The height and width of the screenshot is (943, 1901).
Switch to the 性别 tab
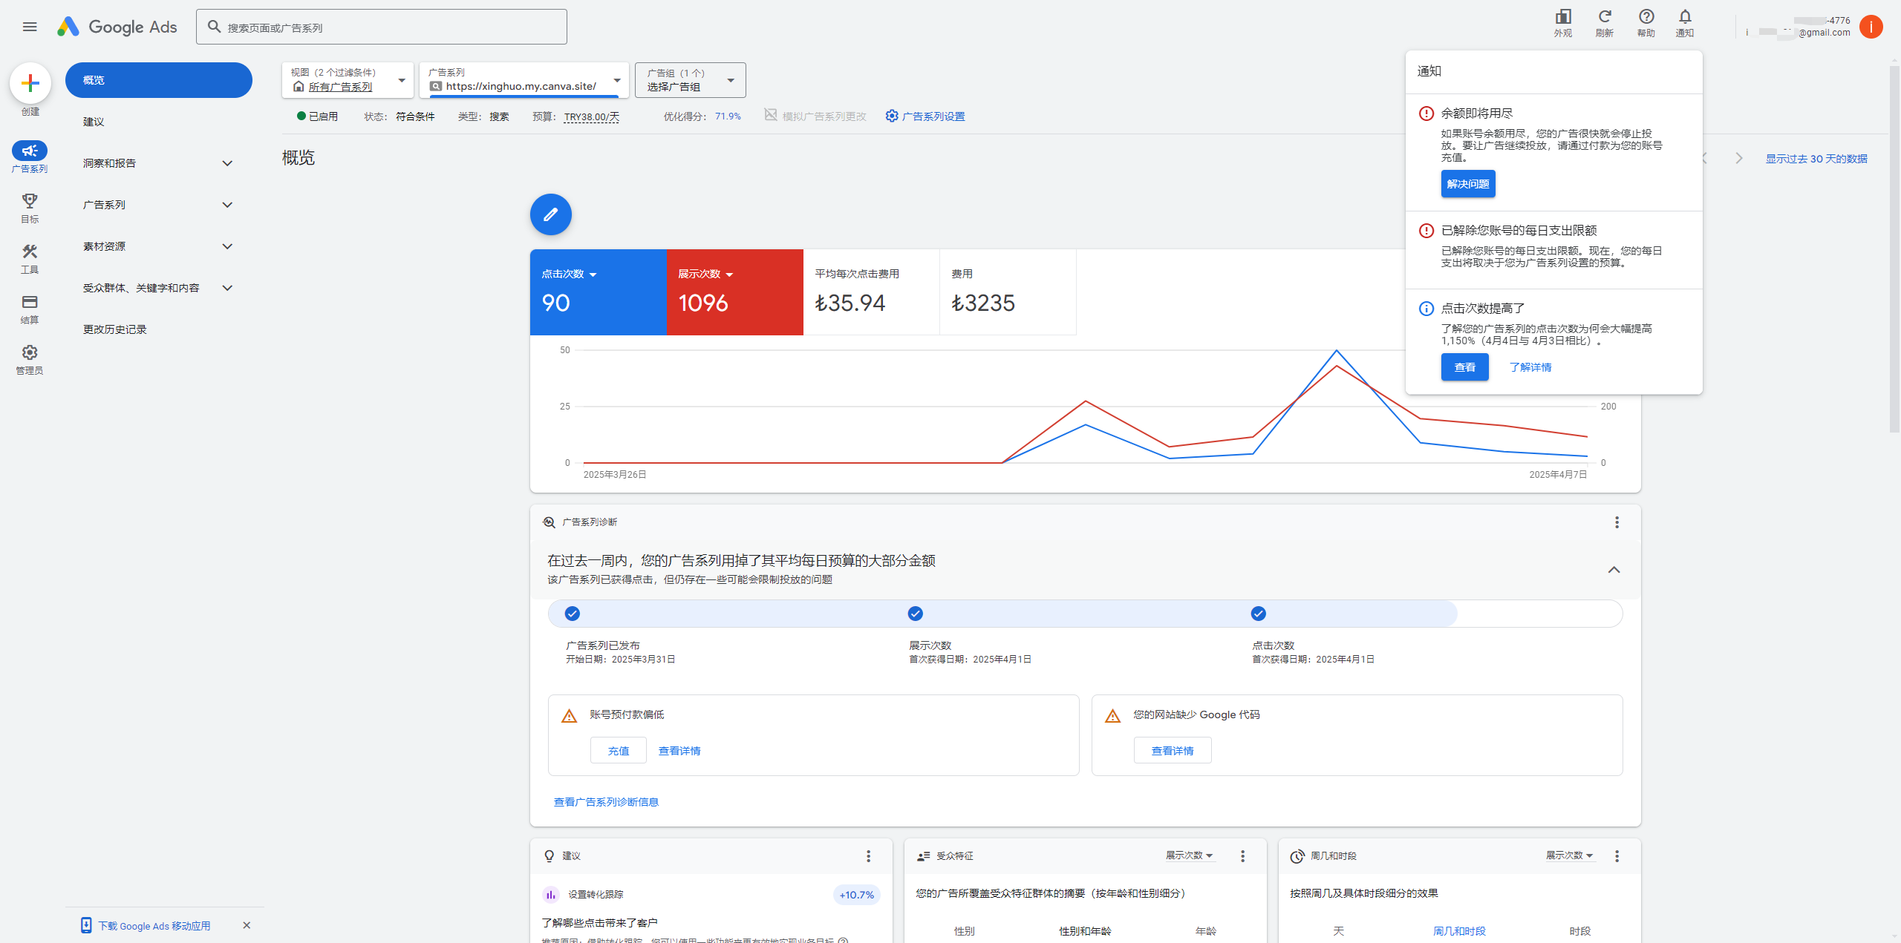(x=964, y=931)
